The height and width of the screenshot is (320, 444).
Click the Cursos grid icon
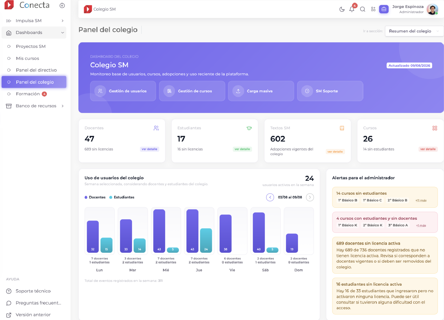click(435, 128)
